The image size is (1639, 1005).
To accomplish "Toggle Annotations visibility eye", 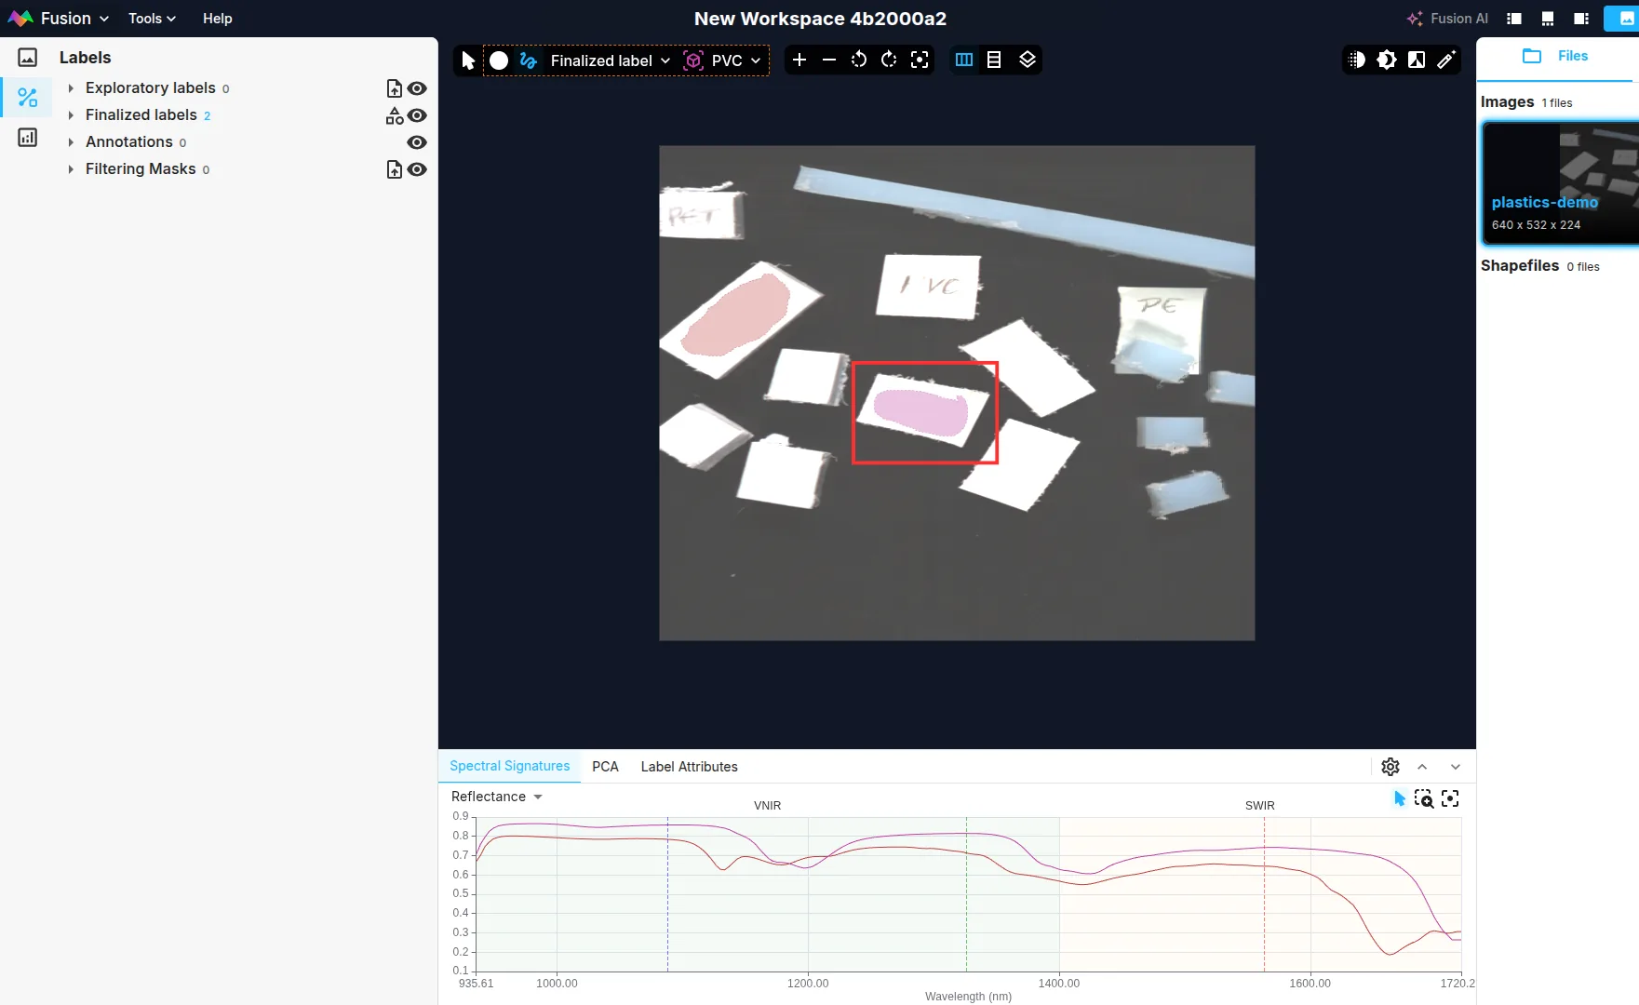I will tap(418, 142).
